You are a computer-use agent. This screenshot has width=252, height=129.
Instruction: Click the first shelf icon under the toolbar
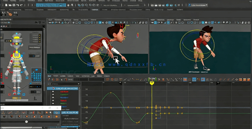[3, 14]
